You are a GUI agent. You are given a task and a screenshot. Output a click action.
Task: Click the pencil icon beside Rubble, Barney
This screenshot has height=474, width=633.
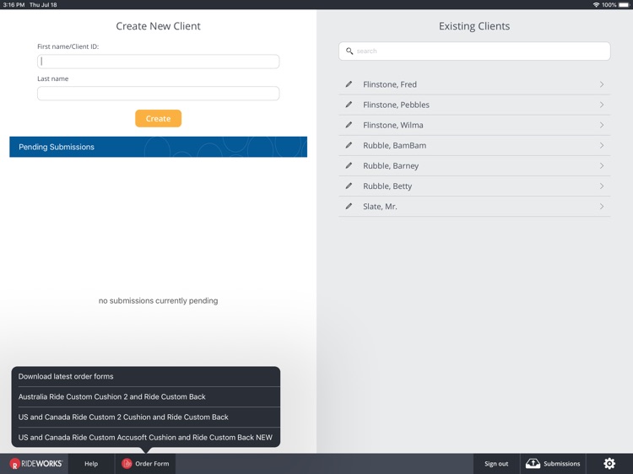(349, 165)
